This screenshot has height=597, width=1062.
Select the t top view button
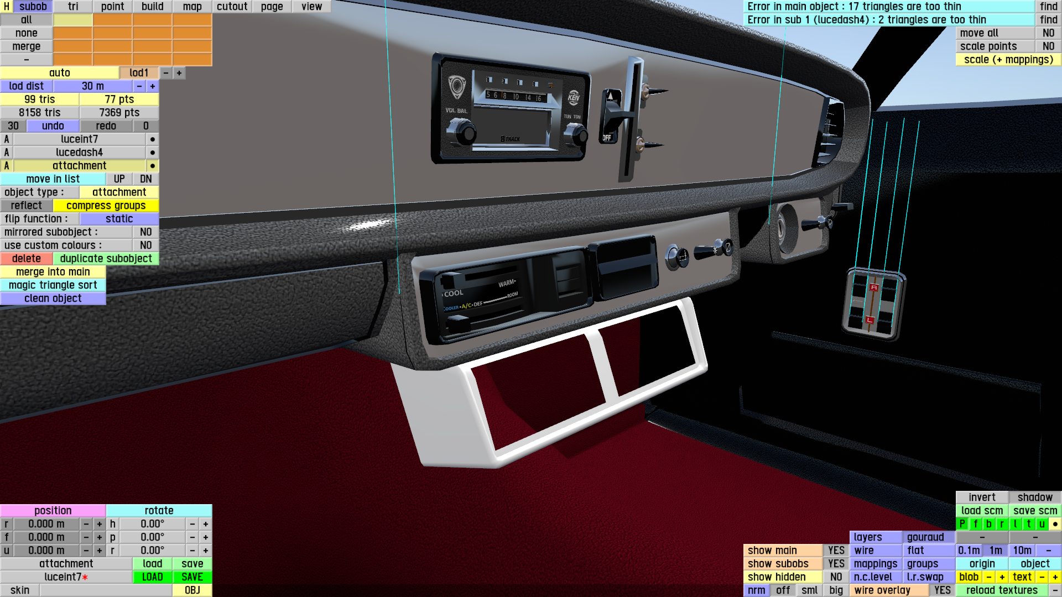tap(1028, 524)
